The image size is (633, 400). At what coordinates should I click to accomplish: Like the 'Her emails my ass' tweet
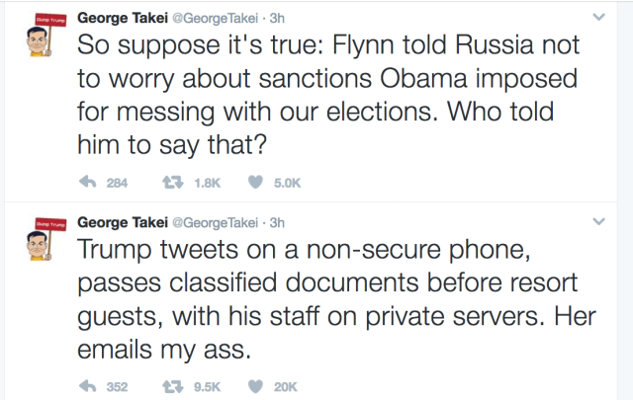pyautogui.click(x=253, y=386)
